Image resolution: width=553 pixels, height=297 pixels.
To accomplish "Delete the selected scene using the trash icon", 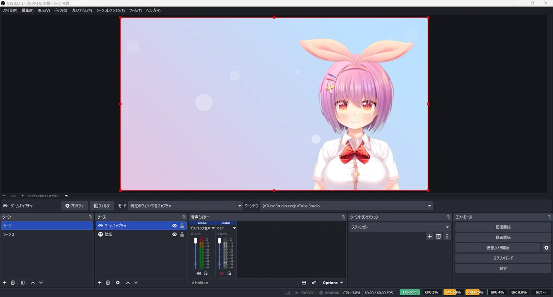I will click(x=13, y=283).
